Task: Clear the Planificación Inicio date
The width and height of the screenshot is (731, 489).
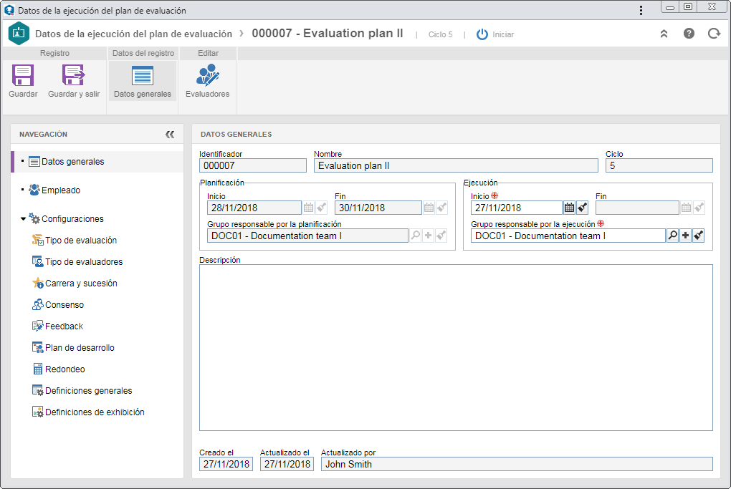Action: (322, 208)
